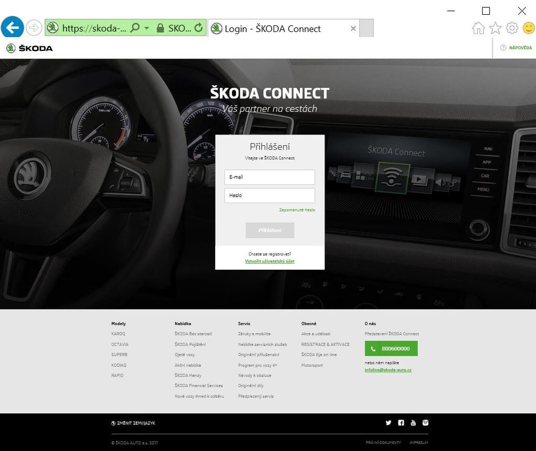The height and width of the screenshot is (451, 536).
Task: Open Nabídka servisních služeb link
Action: 263,344
